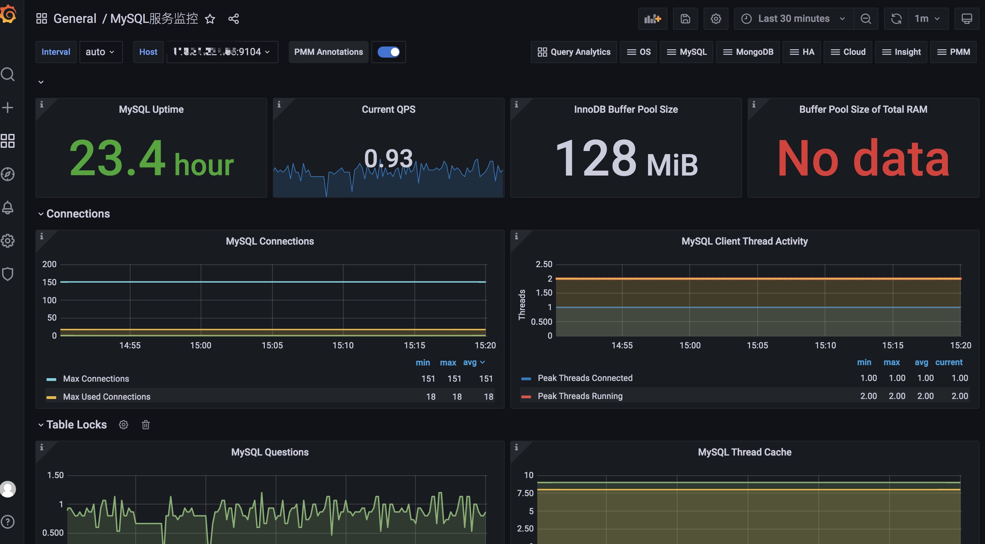985x544 pixels.
Task: Change the Peak Threads Running color swatch
Action: pyautogui.click(x=526, y=397)
